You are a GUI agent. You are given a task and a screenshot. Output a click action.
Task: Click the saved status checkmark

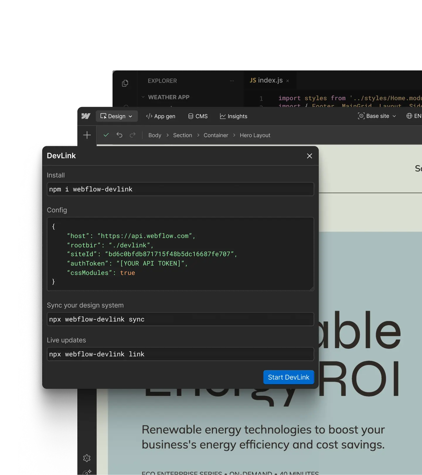pyautogui.click(x=106, y=135)
